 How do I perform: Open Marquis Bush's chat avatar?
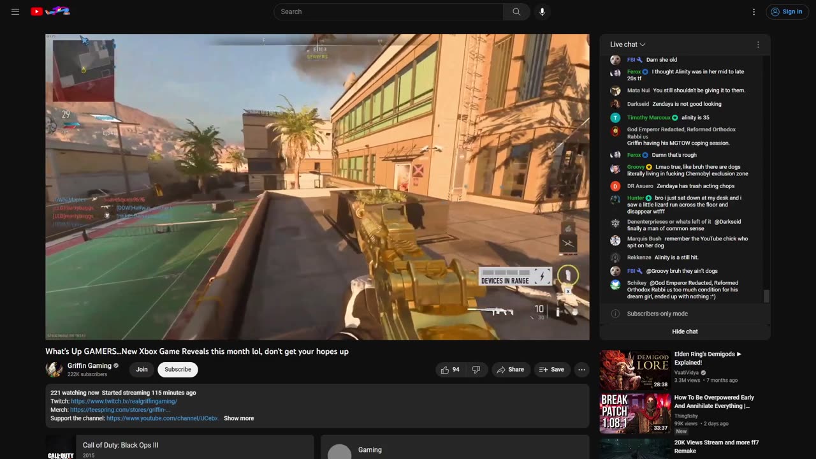[615, 240]
